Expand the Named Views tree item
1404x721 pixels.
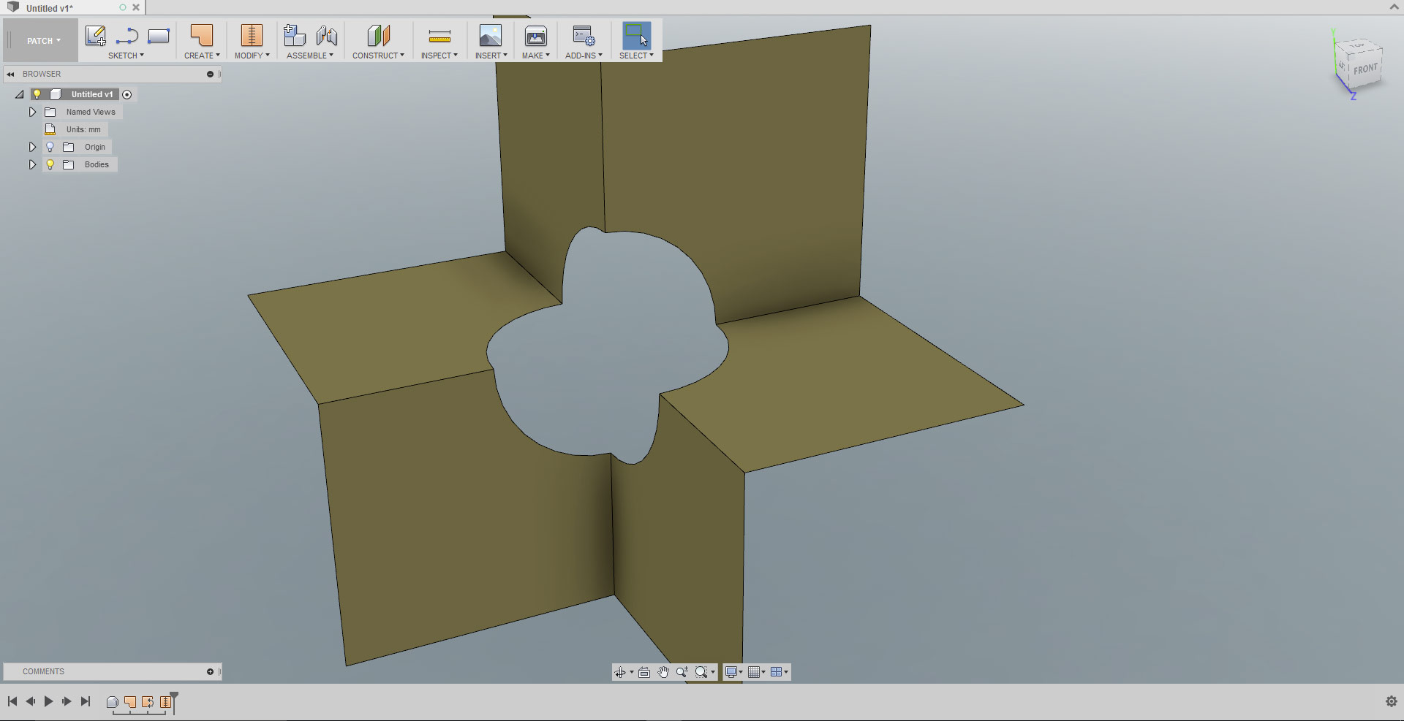[x=32, y=112]
